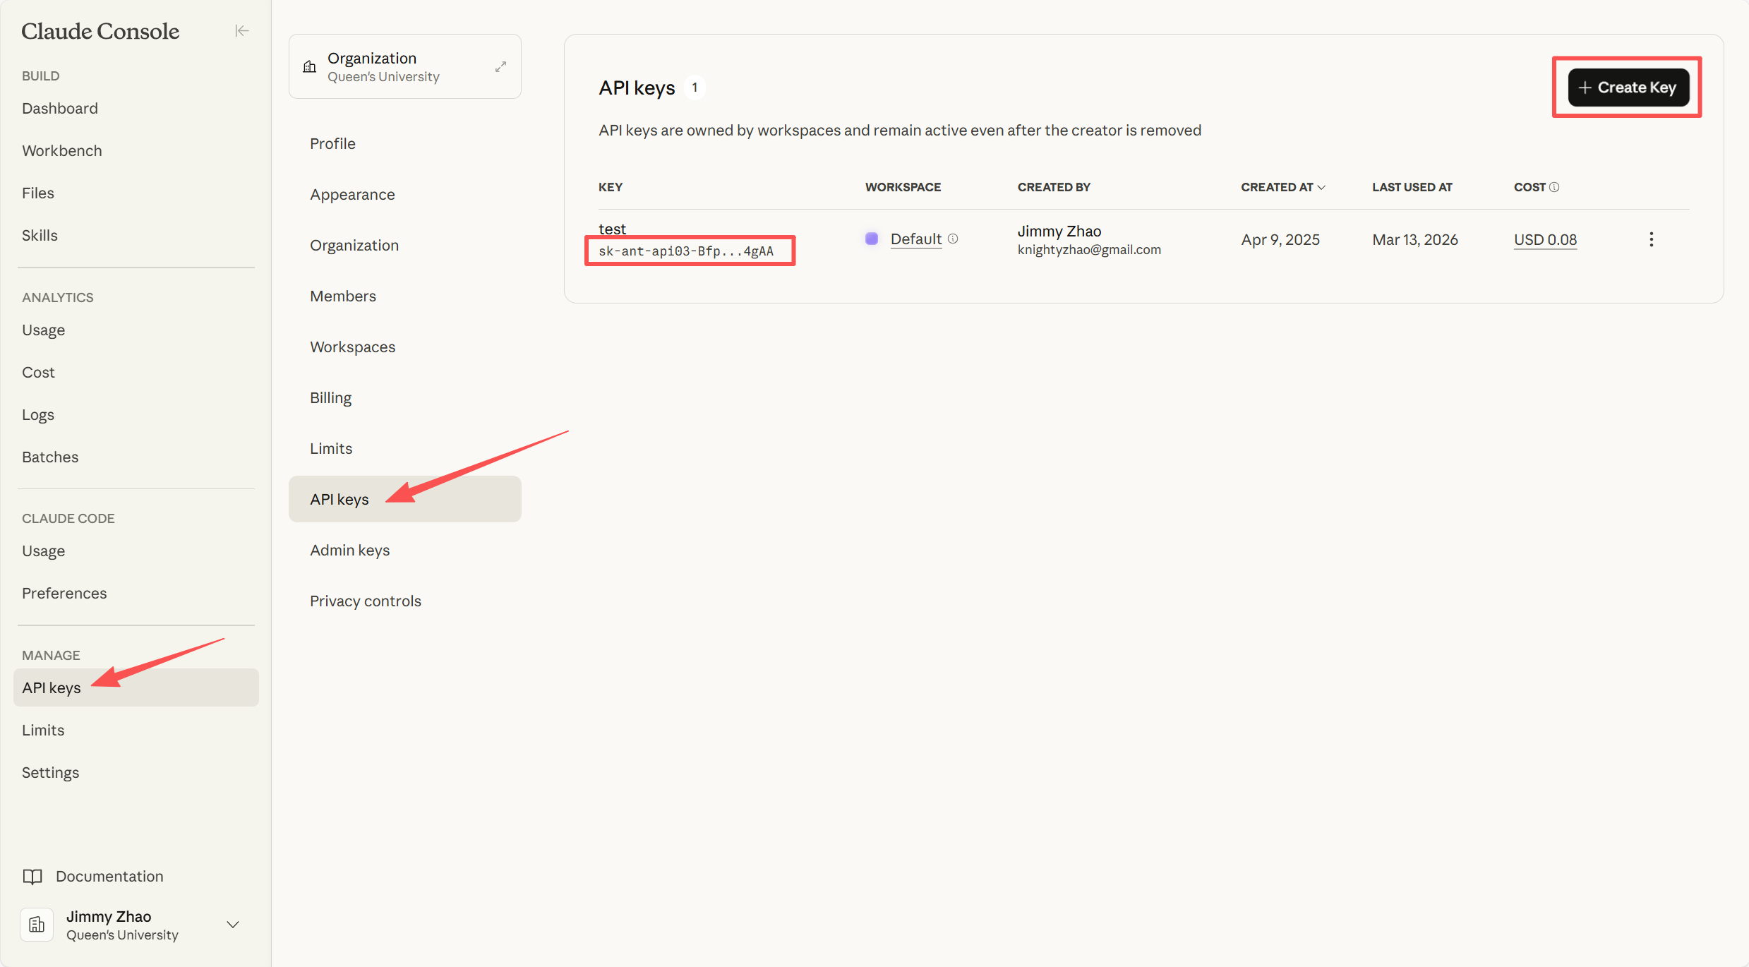The width and height of the screenshot is (1749, 967).
Task: Click the building icon on the Organization card
Action: [309, 66]
